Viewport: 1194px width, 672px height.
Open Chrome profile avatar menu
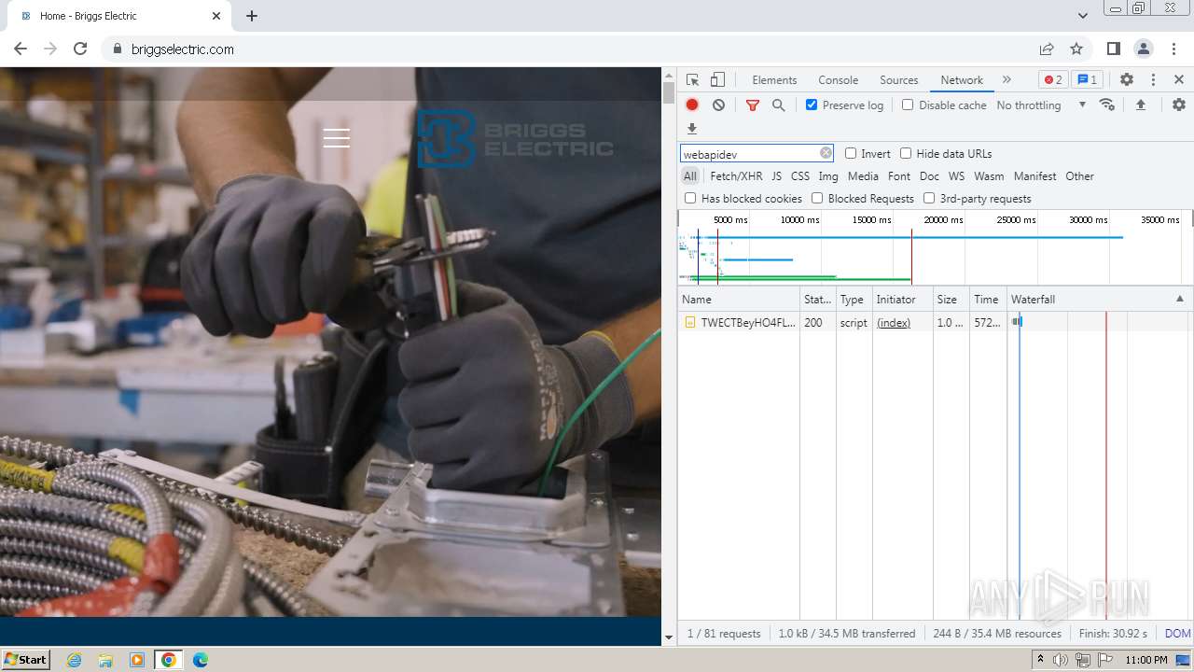(x=1144, y=49)
